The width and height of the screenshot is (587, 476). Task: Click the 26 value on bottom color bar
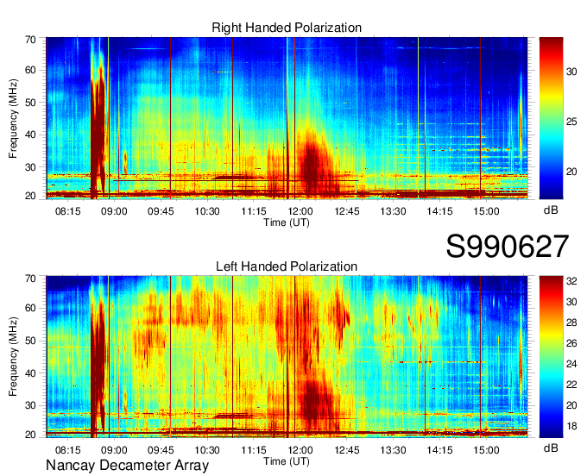pyautogui.click(x=571, y=343)
